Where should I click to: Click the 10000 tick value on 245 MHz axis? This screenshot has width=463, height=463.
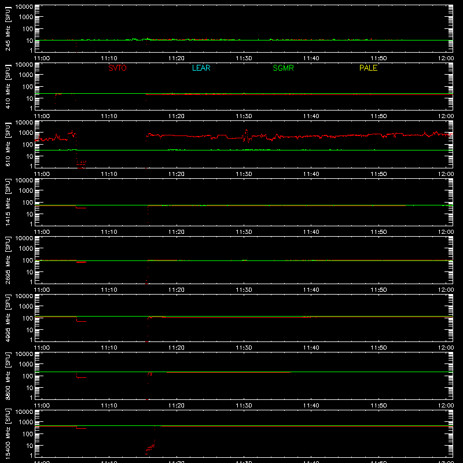24,7
